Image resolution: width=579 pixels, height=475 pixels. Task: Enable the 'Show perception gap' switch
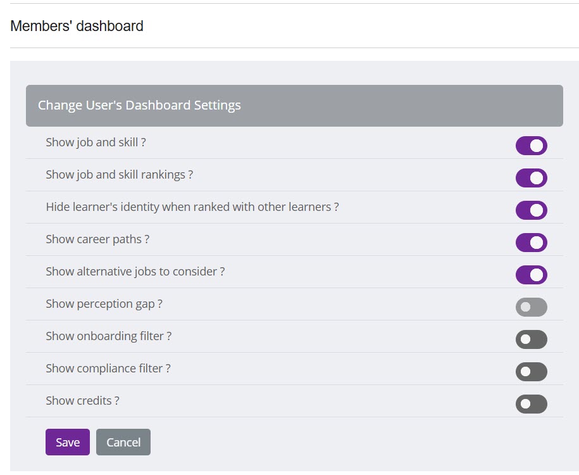point(532,307)
